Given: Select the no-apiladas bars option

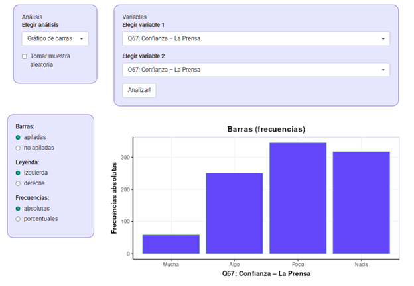Looking at the screenshot, I should 18,148.
